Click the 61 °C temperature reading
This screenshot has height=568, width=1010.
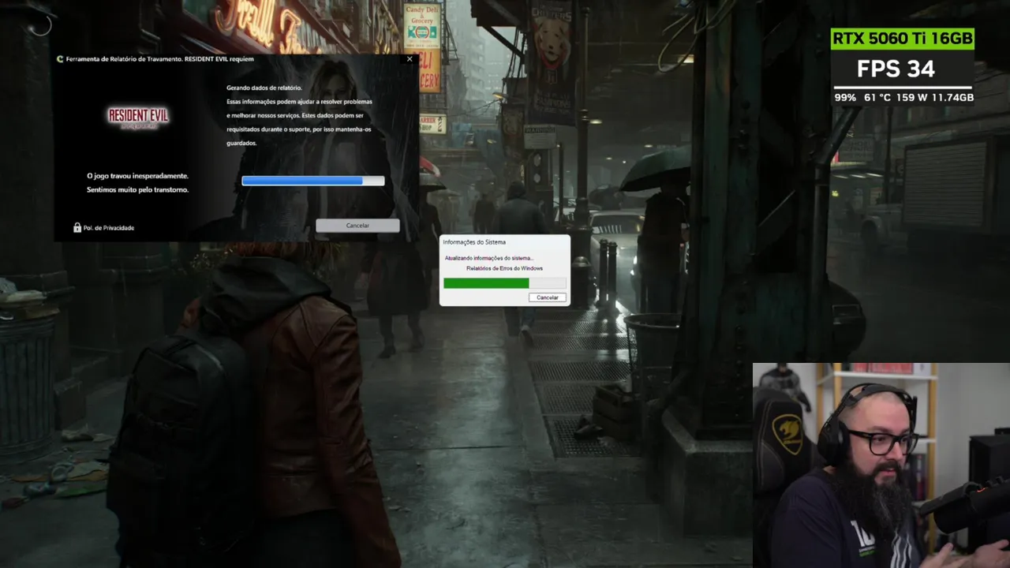876,98
